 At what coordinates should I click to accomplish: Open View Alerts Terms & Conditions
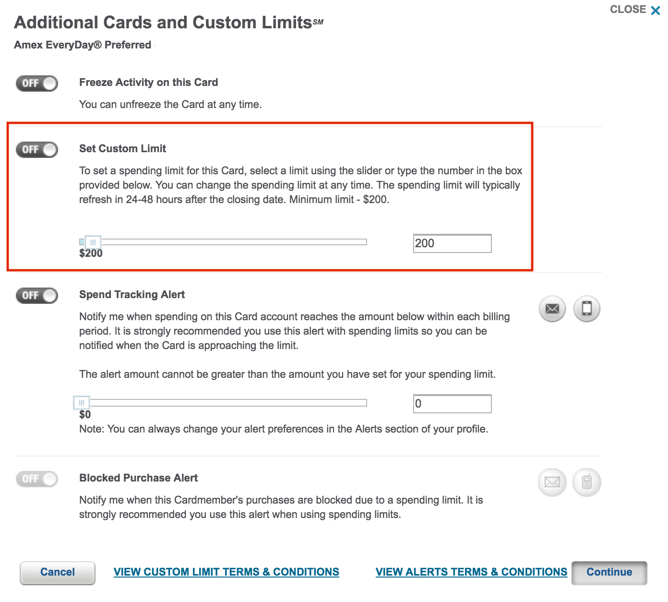coord(471,572)
